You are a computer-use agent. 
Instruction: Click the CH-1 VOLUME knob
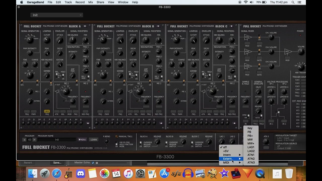coord(271,37)
